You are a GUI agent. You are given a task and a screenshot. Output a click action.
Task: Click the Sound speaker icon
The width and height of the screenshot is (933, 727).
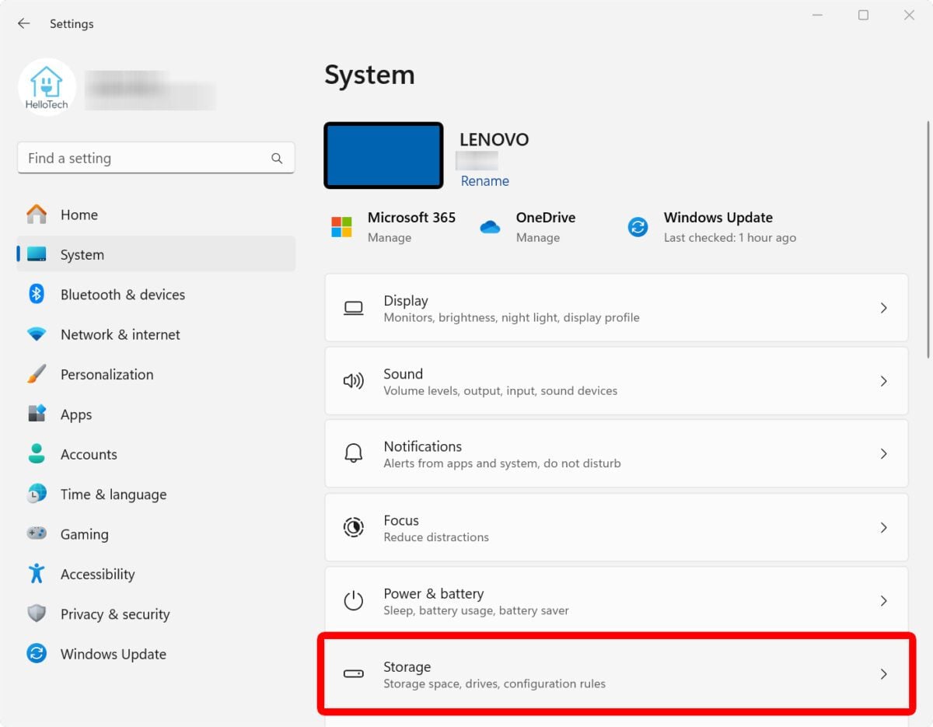click(x=354, y=381)
